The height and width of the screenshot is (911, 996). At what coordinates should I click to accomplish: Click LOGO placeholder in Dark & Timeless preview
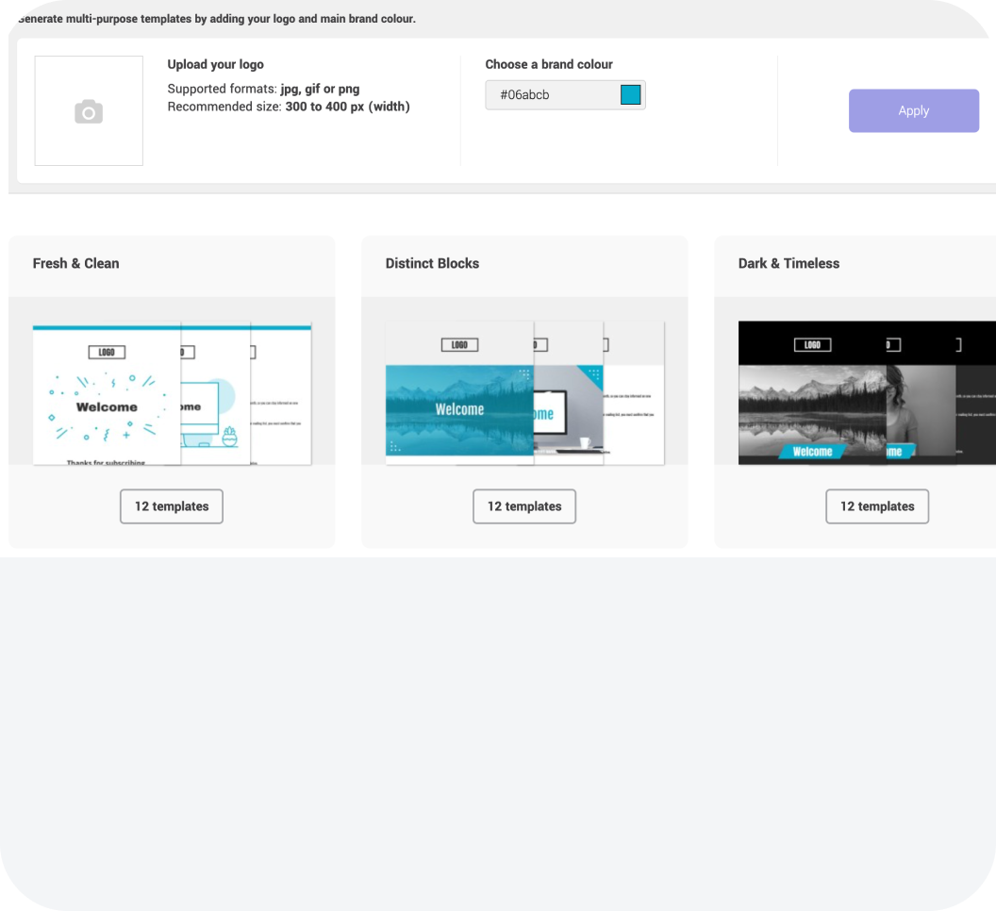pyautogui.click(x=812, y=345)
